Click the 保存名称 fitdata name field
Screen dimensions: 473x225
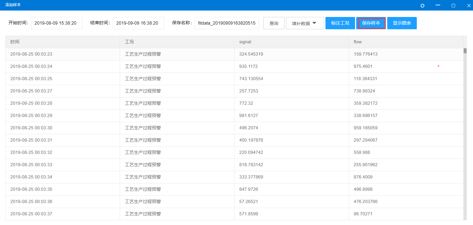point(227,23)
